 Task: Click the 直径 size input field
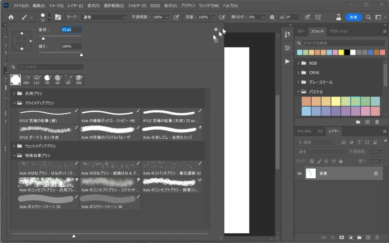coord(71,30)
